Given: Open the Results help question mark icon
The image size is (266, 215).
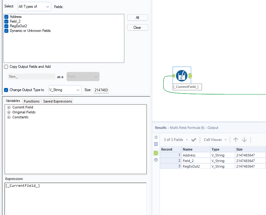Looking at the screenshot, I should pos(156,160).
